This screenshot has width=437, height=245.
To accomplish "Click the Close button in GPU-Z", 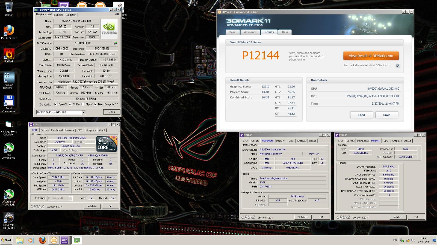I will 112,112.
